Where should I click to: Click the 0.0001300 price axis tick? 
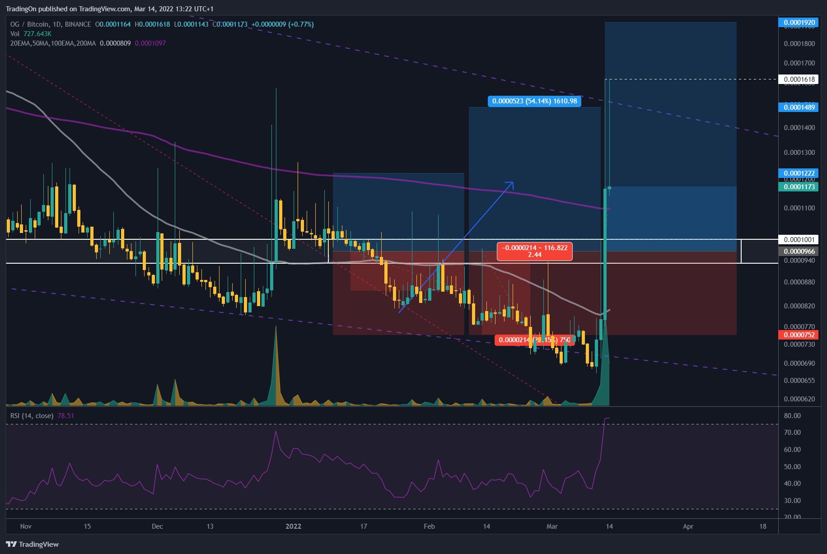[x=799, y=153]
